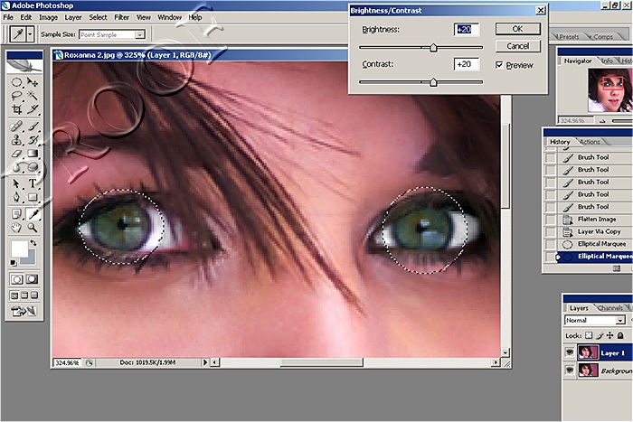Click the Brightness slider handle
The image size is (633, 422).
pyautogui.click(x=433, y=48)
